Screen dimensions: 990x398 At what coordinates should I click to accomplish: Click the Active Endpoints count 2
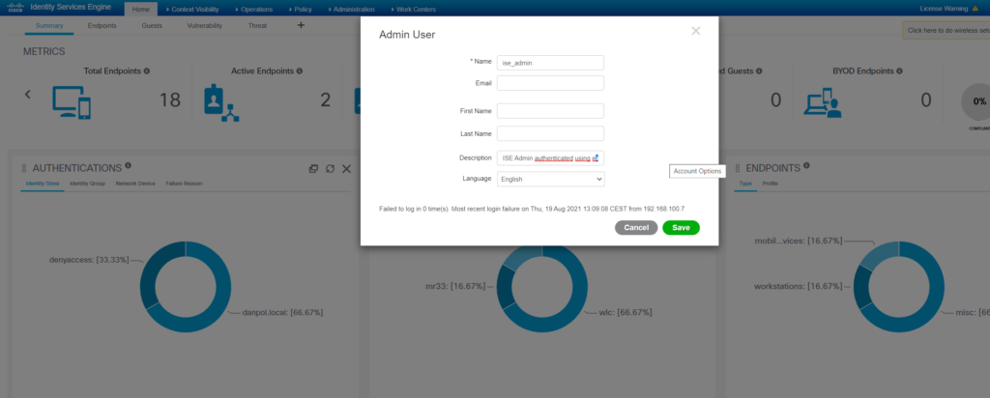325,100
